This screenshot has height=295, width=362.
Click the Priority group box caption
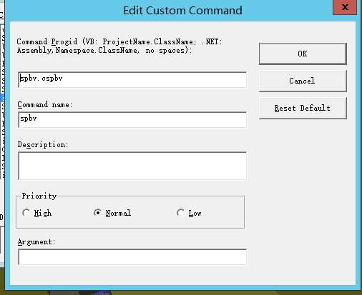(x=39, y=196)
